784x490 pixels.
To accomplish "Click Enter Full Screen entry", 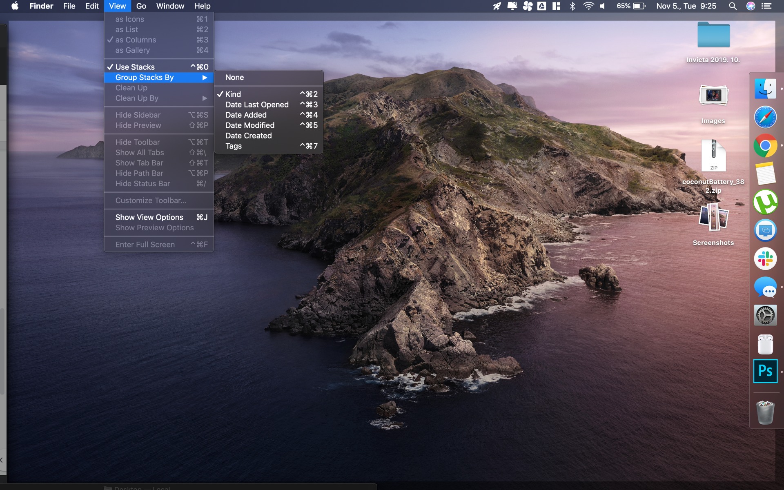I will click(159, 245).
